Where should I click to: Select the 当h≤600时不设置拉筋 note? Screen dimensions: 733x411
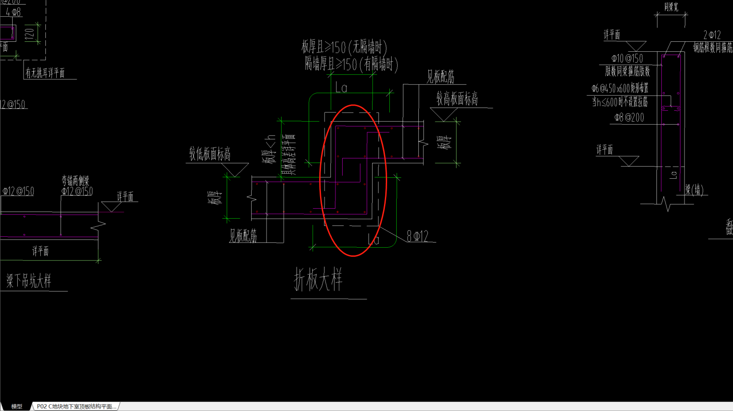[620, 102]
